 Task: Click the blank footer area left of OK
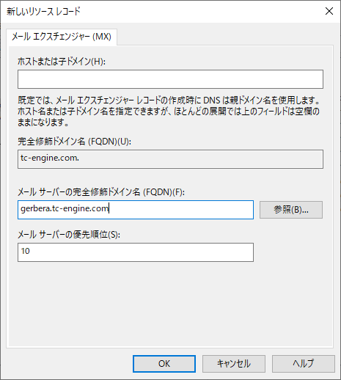pos(68,364)
